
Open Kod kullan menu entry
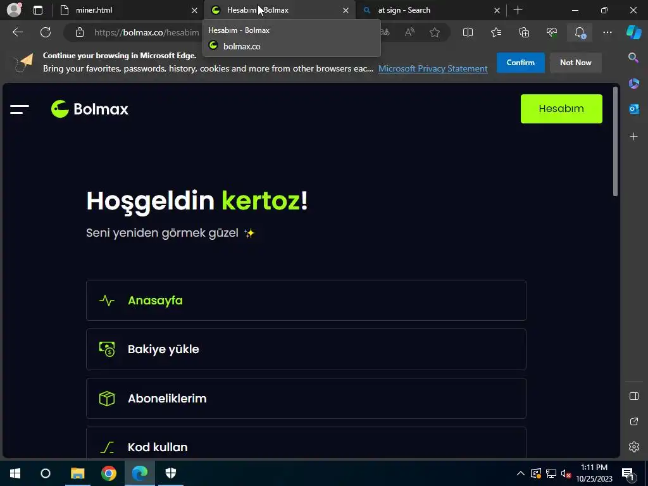click(306, 443)
